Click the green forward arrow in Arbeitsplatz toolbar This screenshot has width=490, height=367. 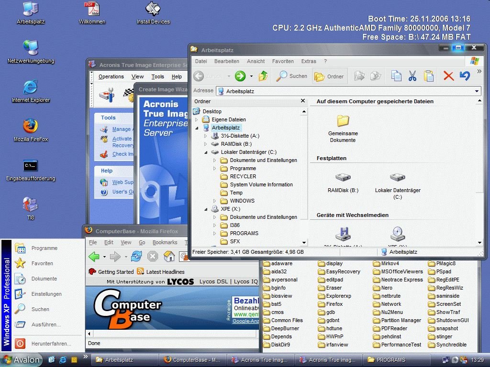pyautogui.click(x=240, y=76)
